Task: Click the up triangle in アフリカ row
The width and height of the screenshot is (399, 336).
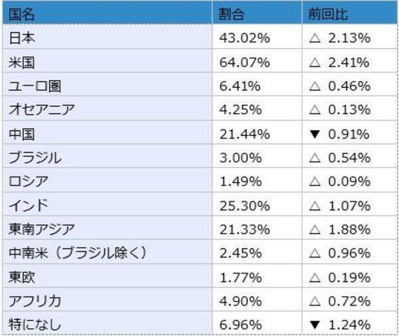Action: click(x=315, y=301)
